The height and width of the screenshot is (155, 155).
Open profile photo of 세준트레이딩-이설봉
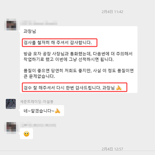click(11, 104)
